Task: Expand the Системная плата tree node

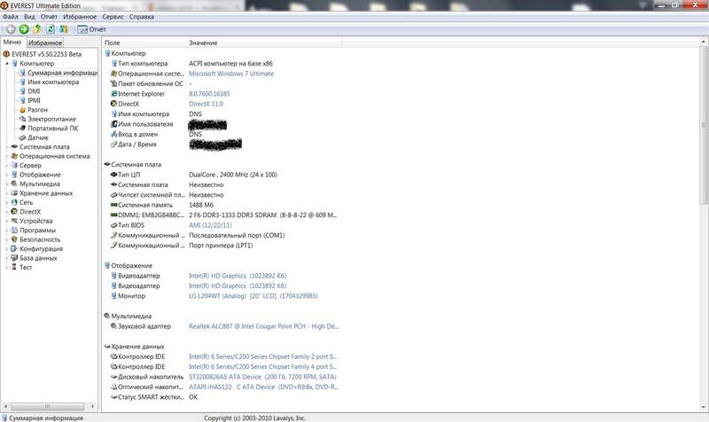Action: [6, 147]
